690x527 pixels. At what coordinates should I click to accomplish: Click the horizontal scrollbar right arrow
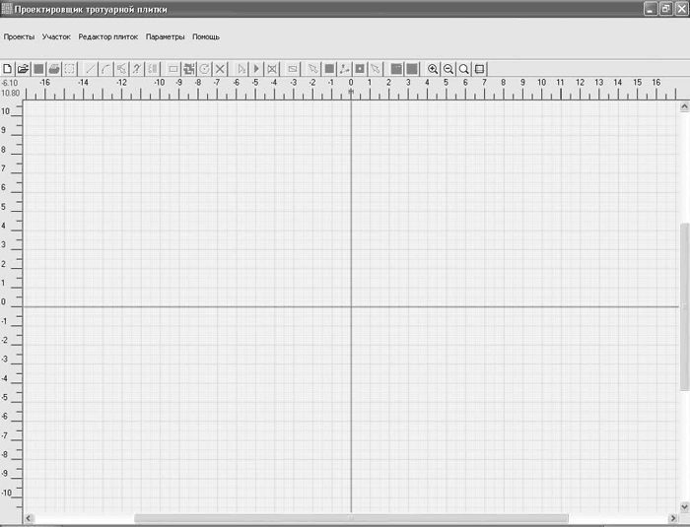[673, 518]
